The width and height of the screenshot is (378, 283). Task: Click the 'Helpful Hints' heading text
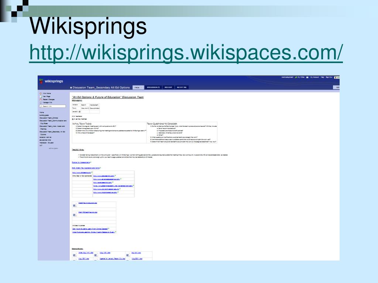[78, 150]
